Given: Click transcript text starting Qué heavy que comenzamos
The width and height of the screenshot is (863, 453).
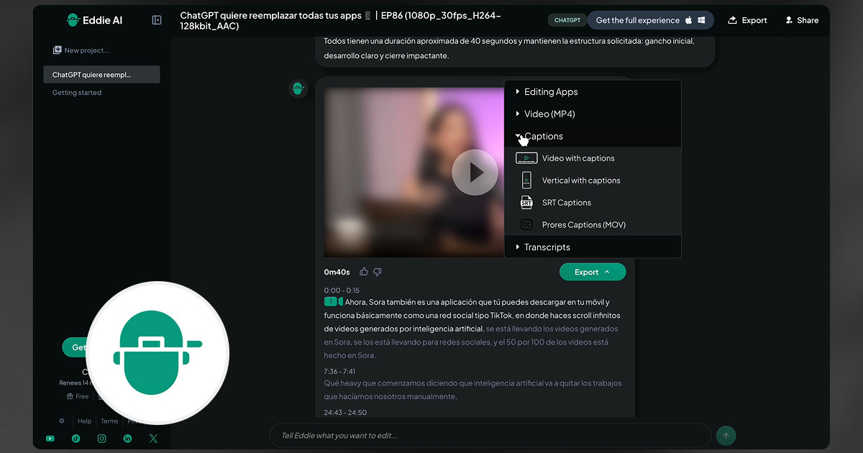Looking at the screenshot, I should pos(472,390).
